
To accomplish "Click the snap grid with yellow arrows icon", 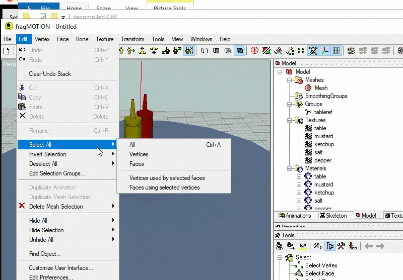I will pos(351,50).
